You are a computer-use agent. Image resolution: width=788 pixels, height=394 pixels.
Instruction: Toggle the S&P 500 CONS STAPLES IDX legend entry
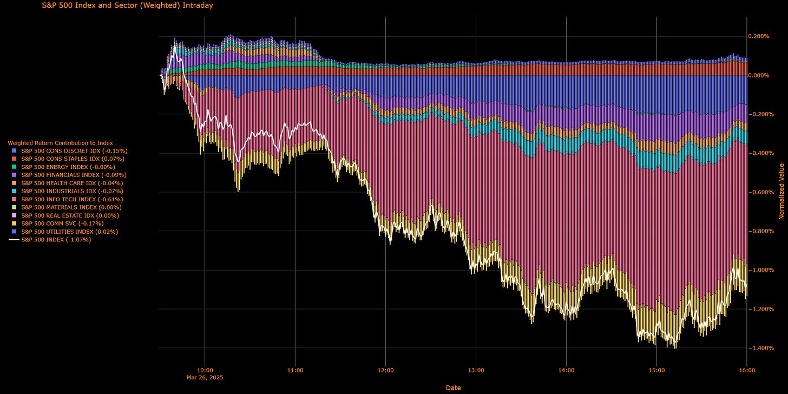[68, 159]
